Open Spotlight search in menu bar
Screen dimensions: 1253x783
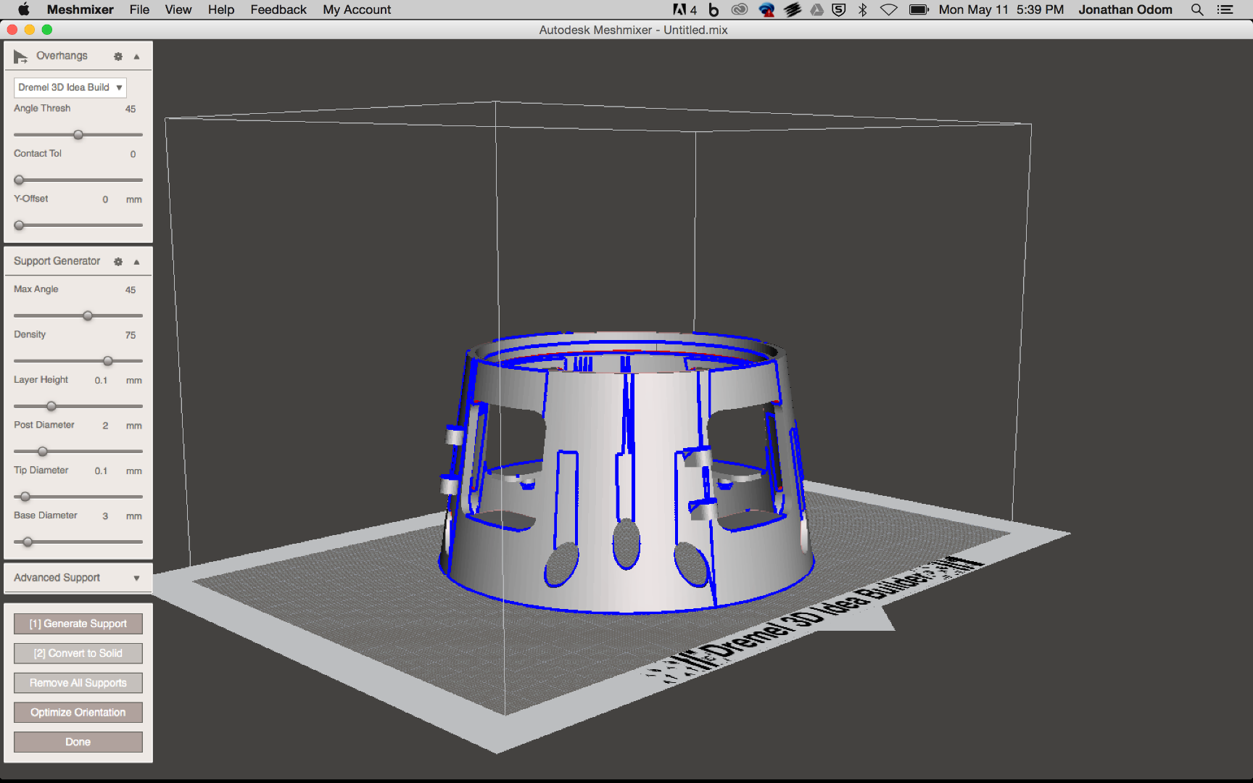(x=1197, y=9)
